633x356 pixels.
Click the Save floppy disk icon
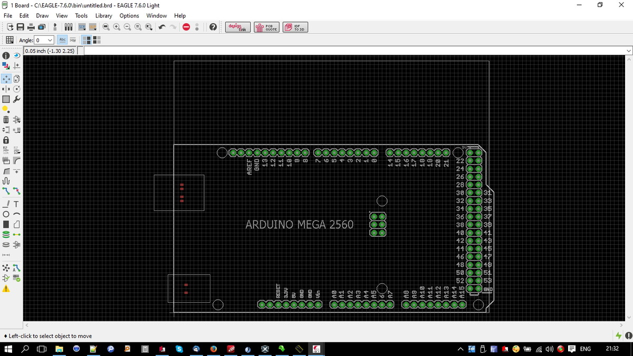click(x=20, y=27)
